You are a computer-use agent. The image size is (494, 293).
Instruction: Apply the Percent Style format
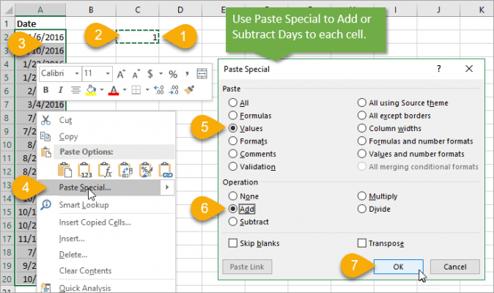tap(173, 74)
